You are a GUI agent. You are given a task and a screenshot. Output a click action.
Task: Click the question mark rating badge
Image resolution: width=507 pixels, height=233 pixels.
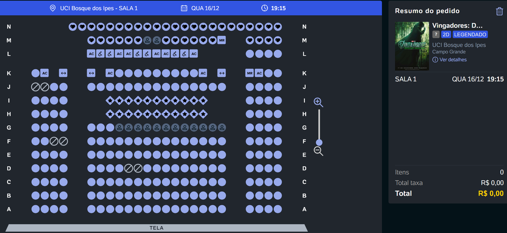tap(436, 35)
